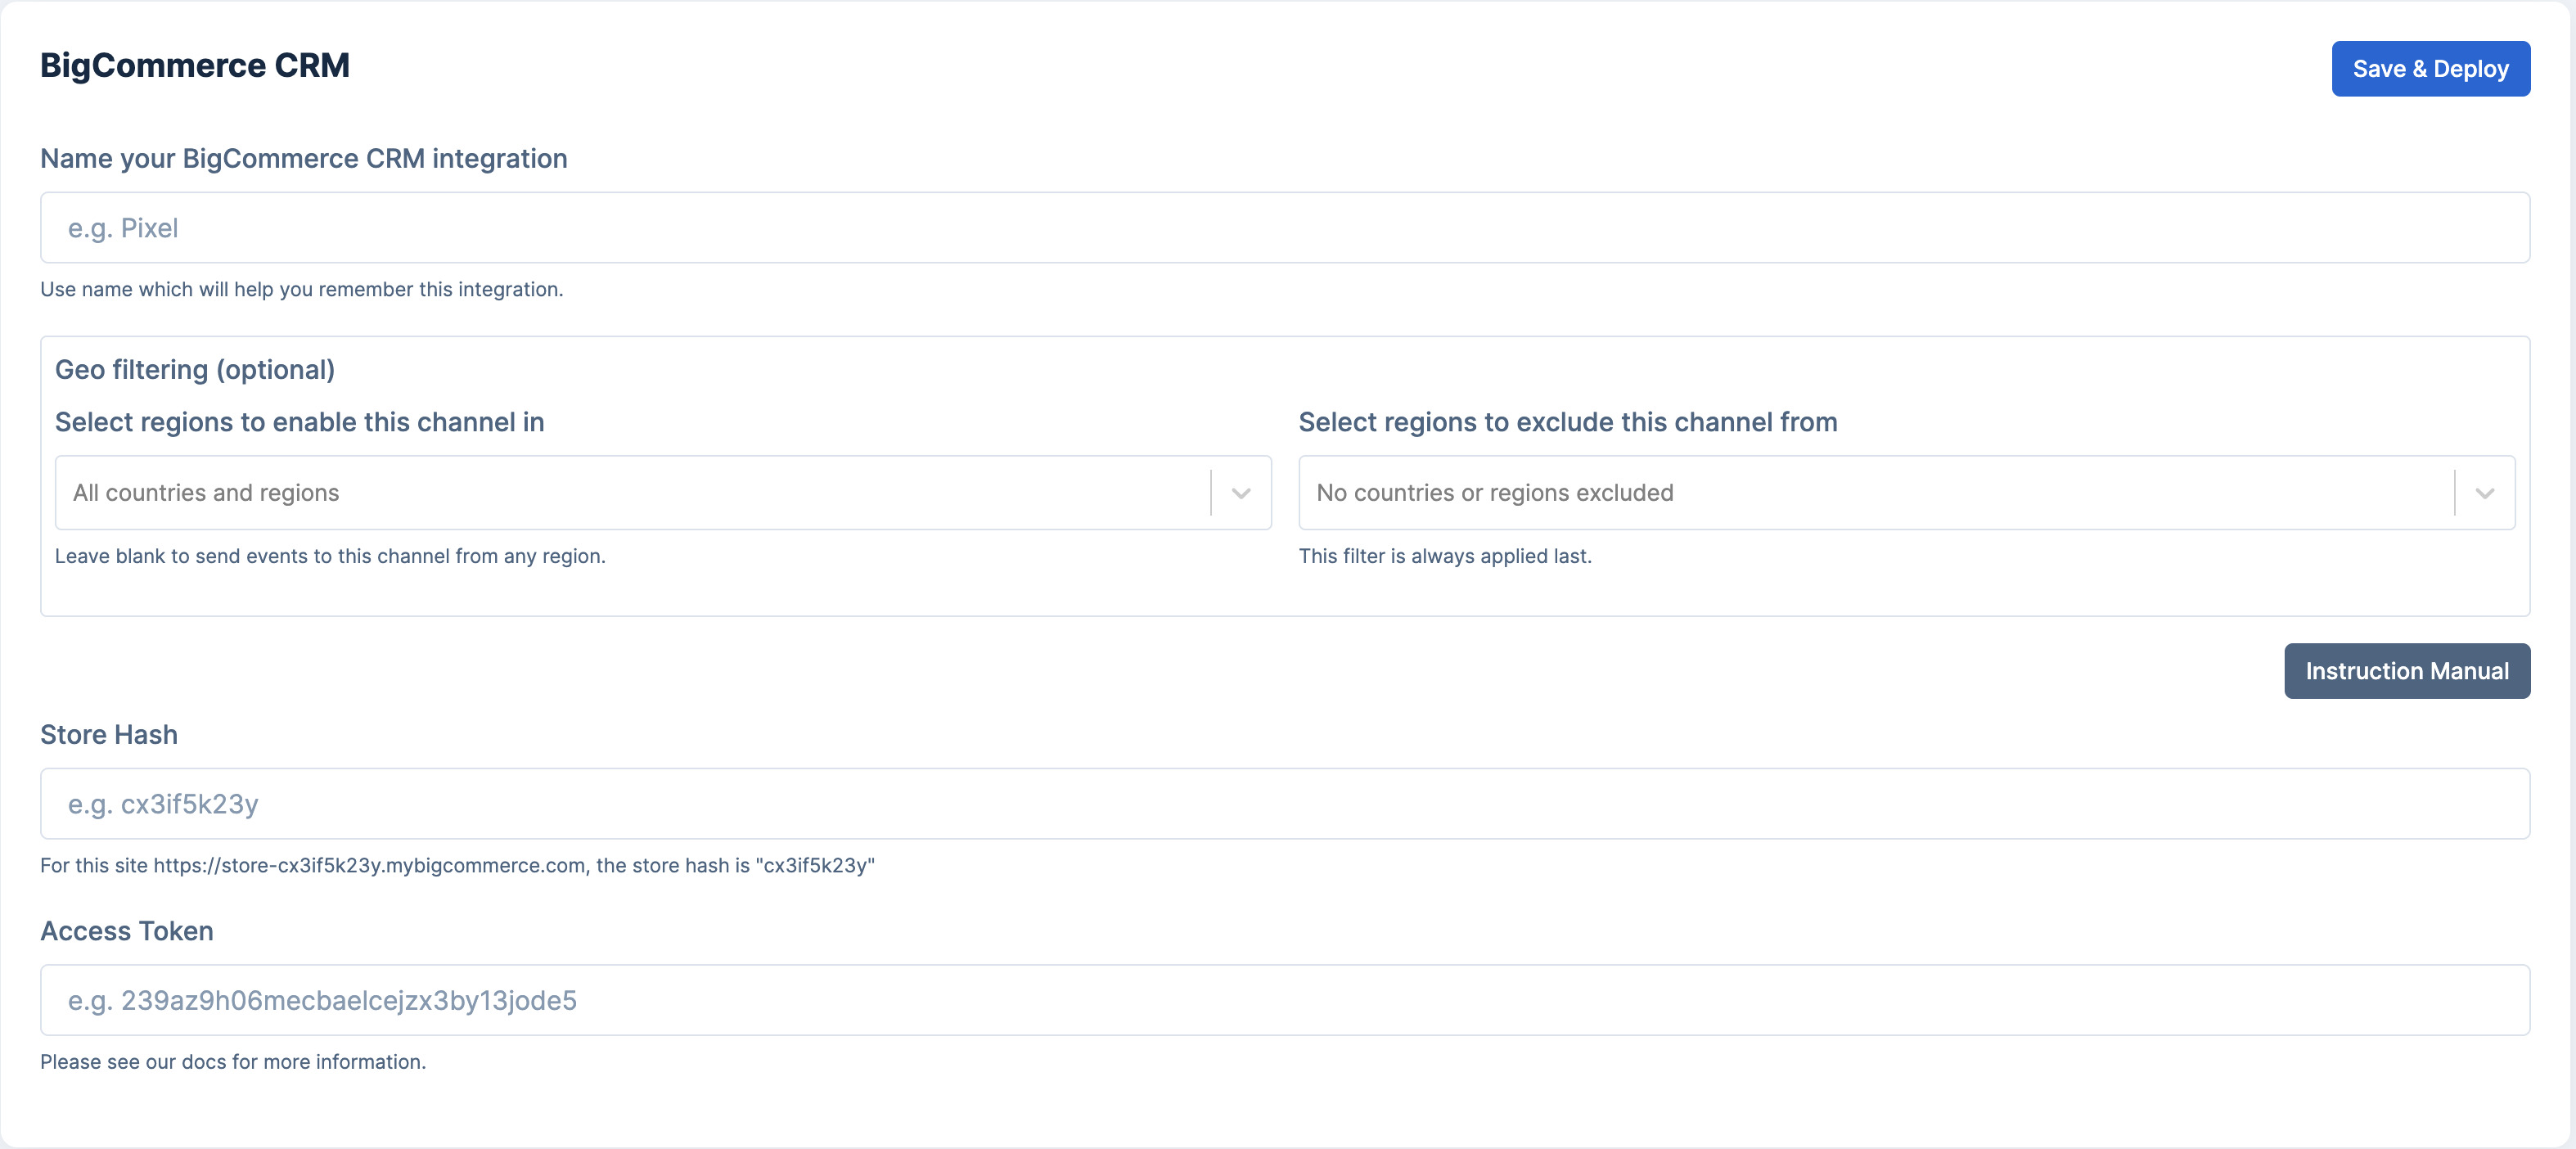
Task: Focus the integration name input field
Action: click(x=1284, y=228)
